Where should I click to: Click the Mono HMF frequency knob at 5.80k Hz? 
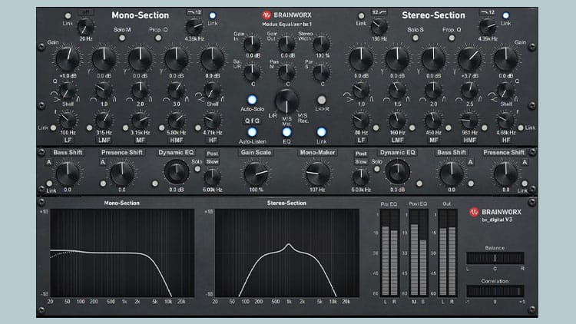click(176, 120)
